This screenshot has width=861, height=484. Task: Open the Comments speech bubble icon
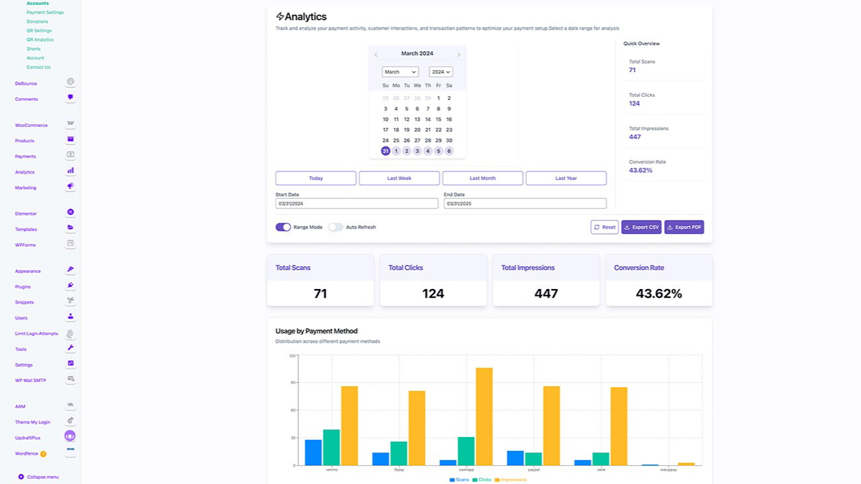(x=70, y=97)
